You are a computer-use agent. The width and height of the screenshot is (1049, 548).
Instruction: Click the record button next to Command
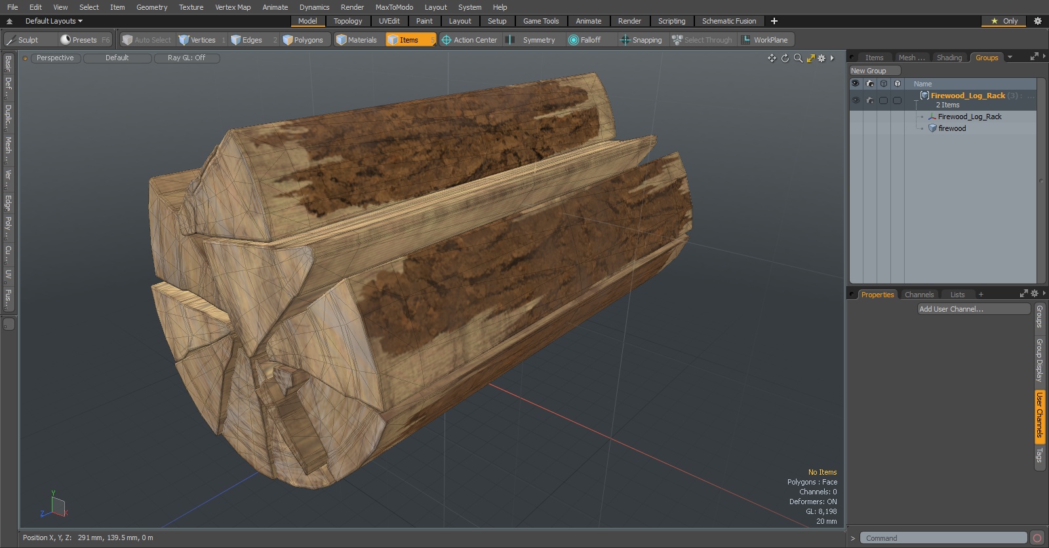pyautogui.click(x=1037, y=538)
